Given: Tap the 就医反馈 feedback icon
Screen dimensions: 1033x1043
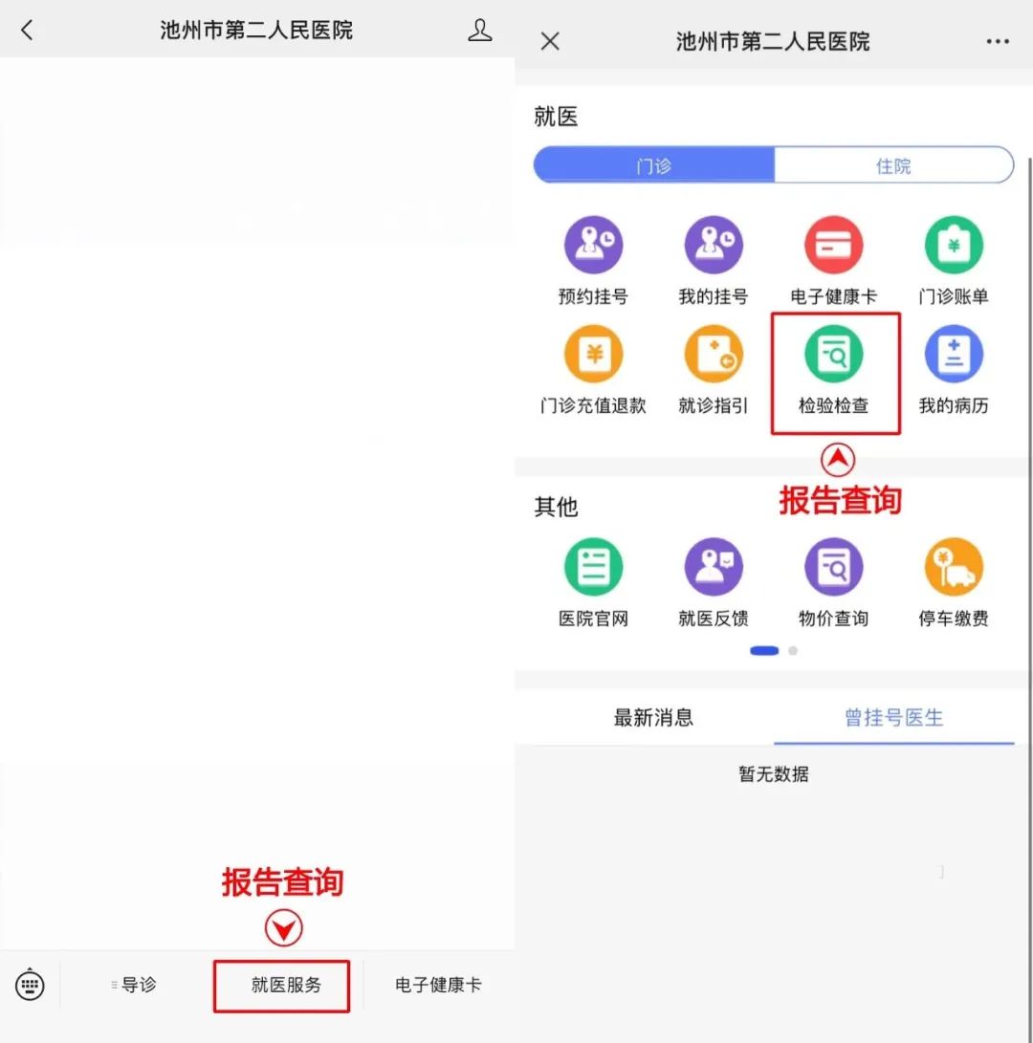Looking at the screenshot, I should (713, 568).
